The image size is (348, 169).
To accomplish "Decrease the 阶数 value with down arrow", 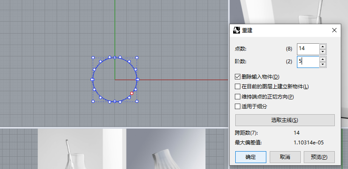I will coord(323,65).
